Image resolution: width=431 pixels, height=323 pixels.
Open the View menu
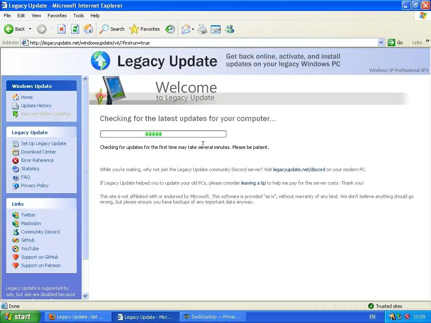(x=36, y=16)
